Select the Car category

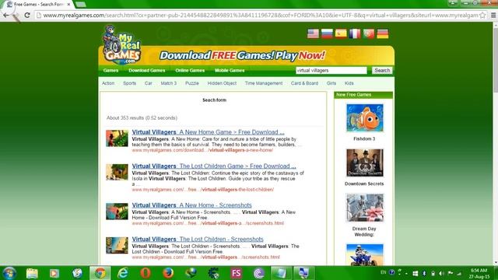point(149,83)
